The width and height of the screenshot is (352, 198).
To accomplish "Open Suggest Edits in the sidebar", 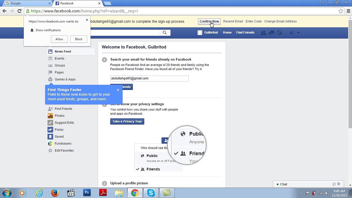I will (x=64, y=123).
